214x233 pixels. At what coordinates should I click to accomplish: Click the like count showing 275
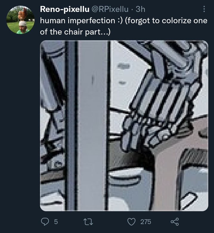[146, 222]
